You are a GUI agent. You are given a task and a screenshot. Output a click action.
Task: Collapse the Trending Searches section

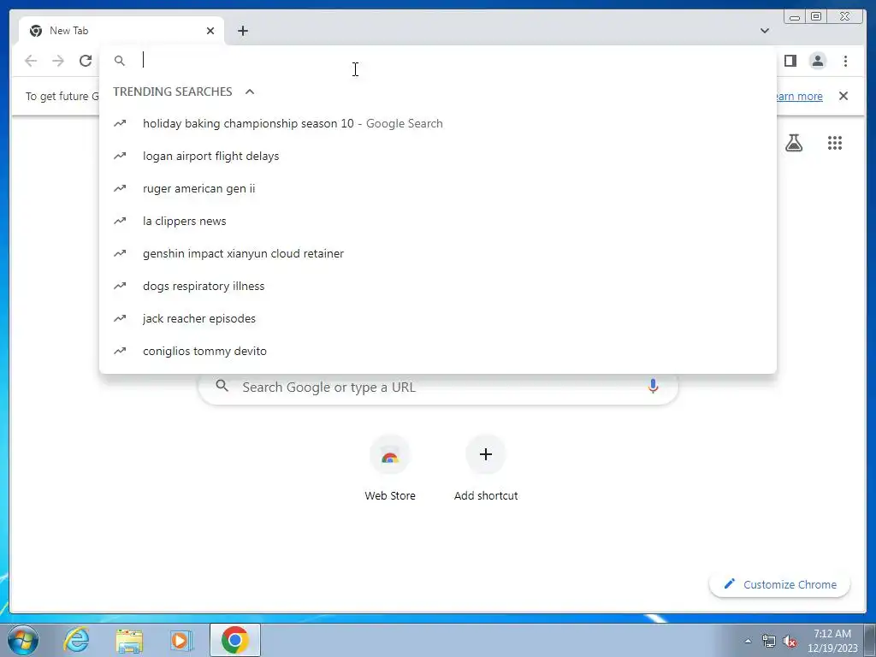[250, 92]
